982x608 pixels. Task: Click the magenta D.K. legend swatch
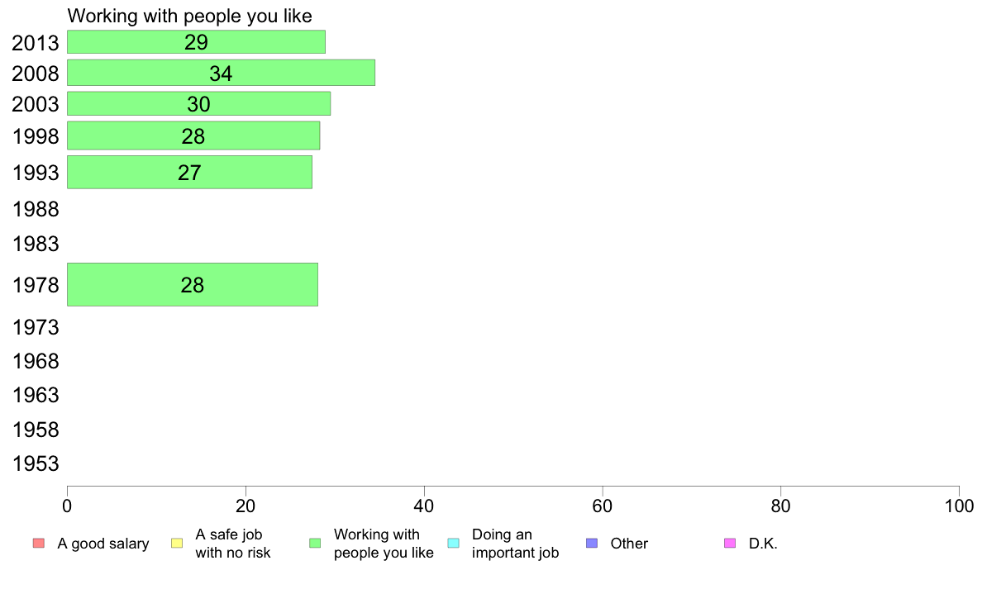pyautogui.click(x=730, y=543)
